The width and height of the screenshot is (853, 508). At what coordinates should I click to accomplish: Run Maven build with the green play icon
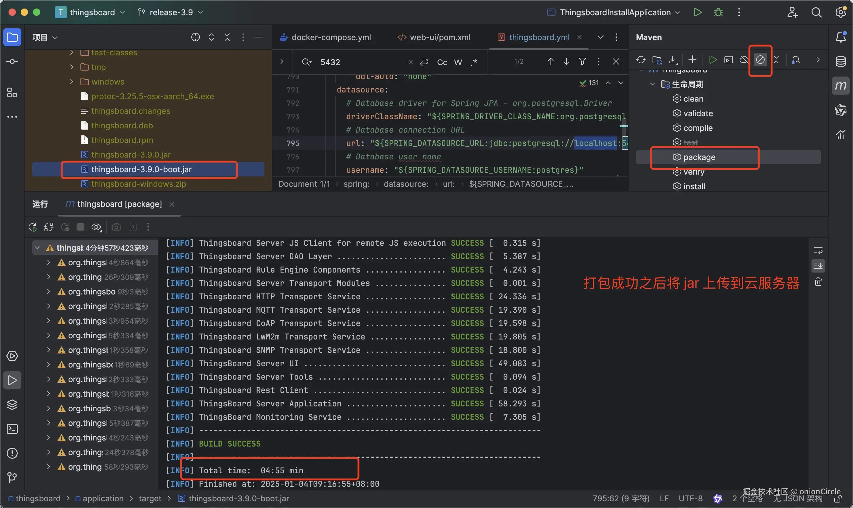(x=713, y=60)
